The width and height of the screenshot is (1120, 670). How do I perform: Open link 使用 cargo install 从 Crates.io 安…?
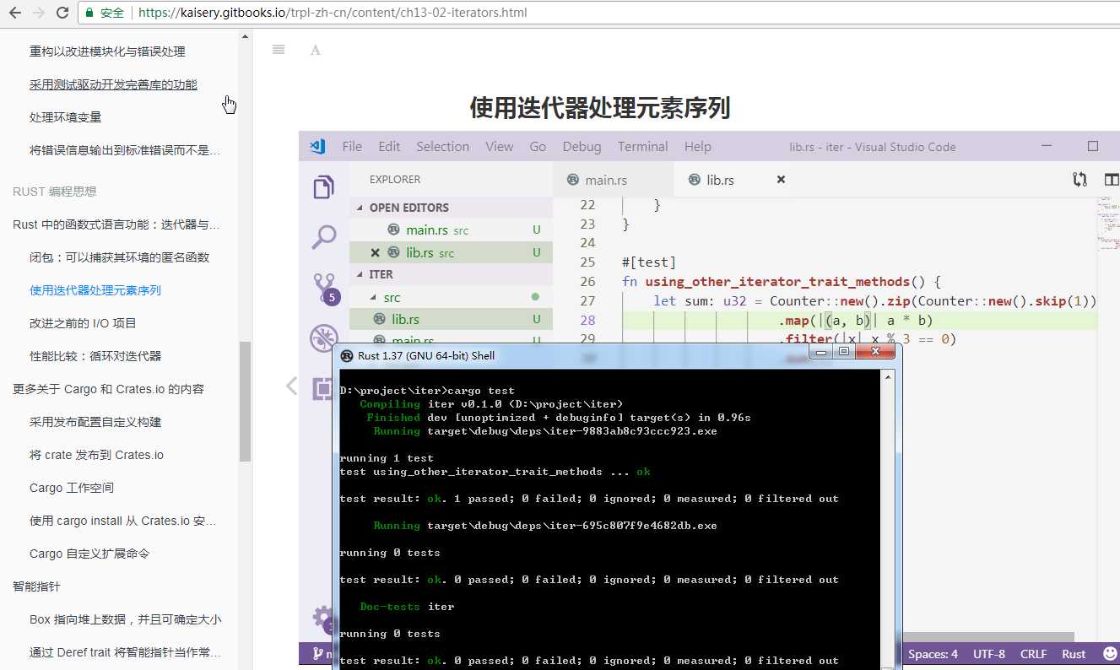click(x=123, y=521)
